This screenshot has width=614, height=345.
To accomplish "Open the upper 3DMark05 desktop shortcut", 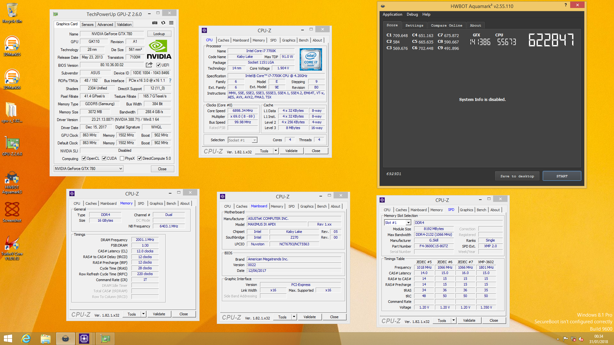I will pos(12,46).
